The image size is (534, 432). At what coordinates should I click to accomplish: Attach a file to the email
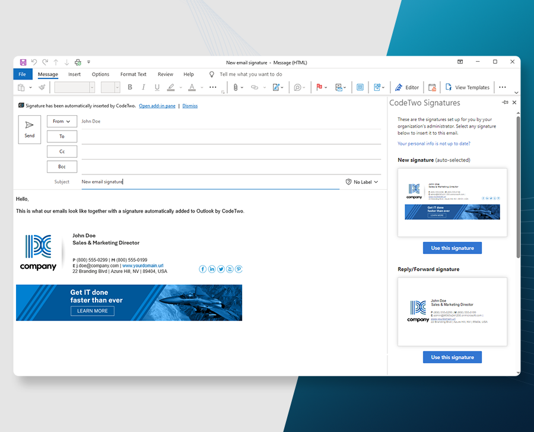point(236,87)
